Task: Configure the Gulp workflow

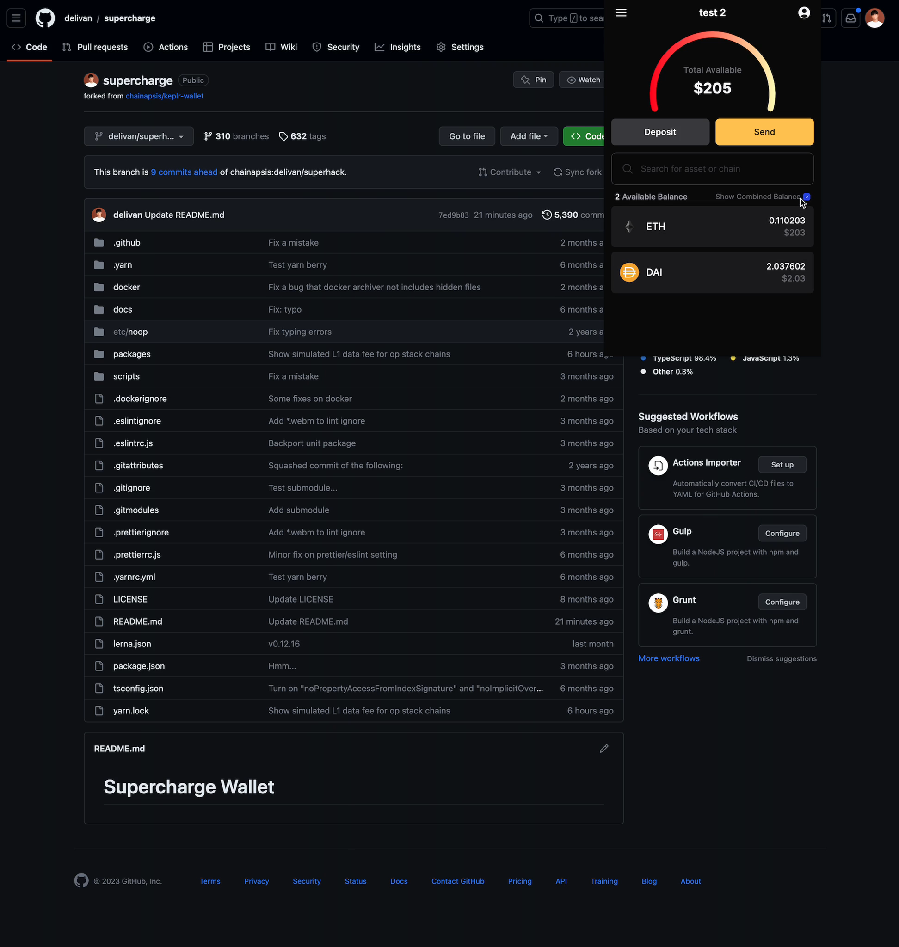Action: click(x=782, y=534)
